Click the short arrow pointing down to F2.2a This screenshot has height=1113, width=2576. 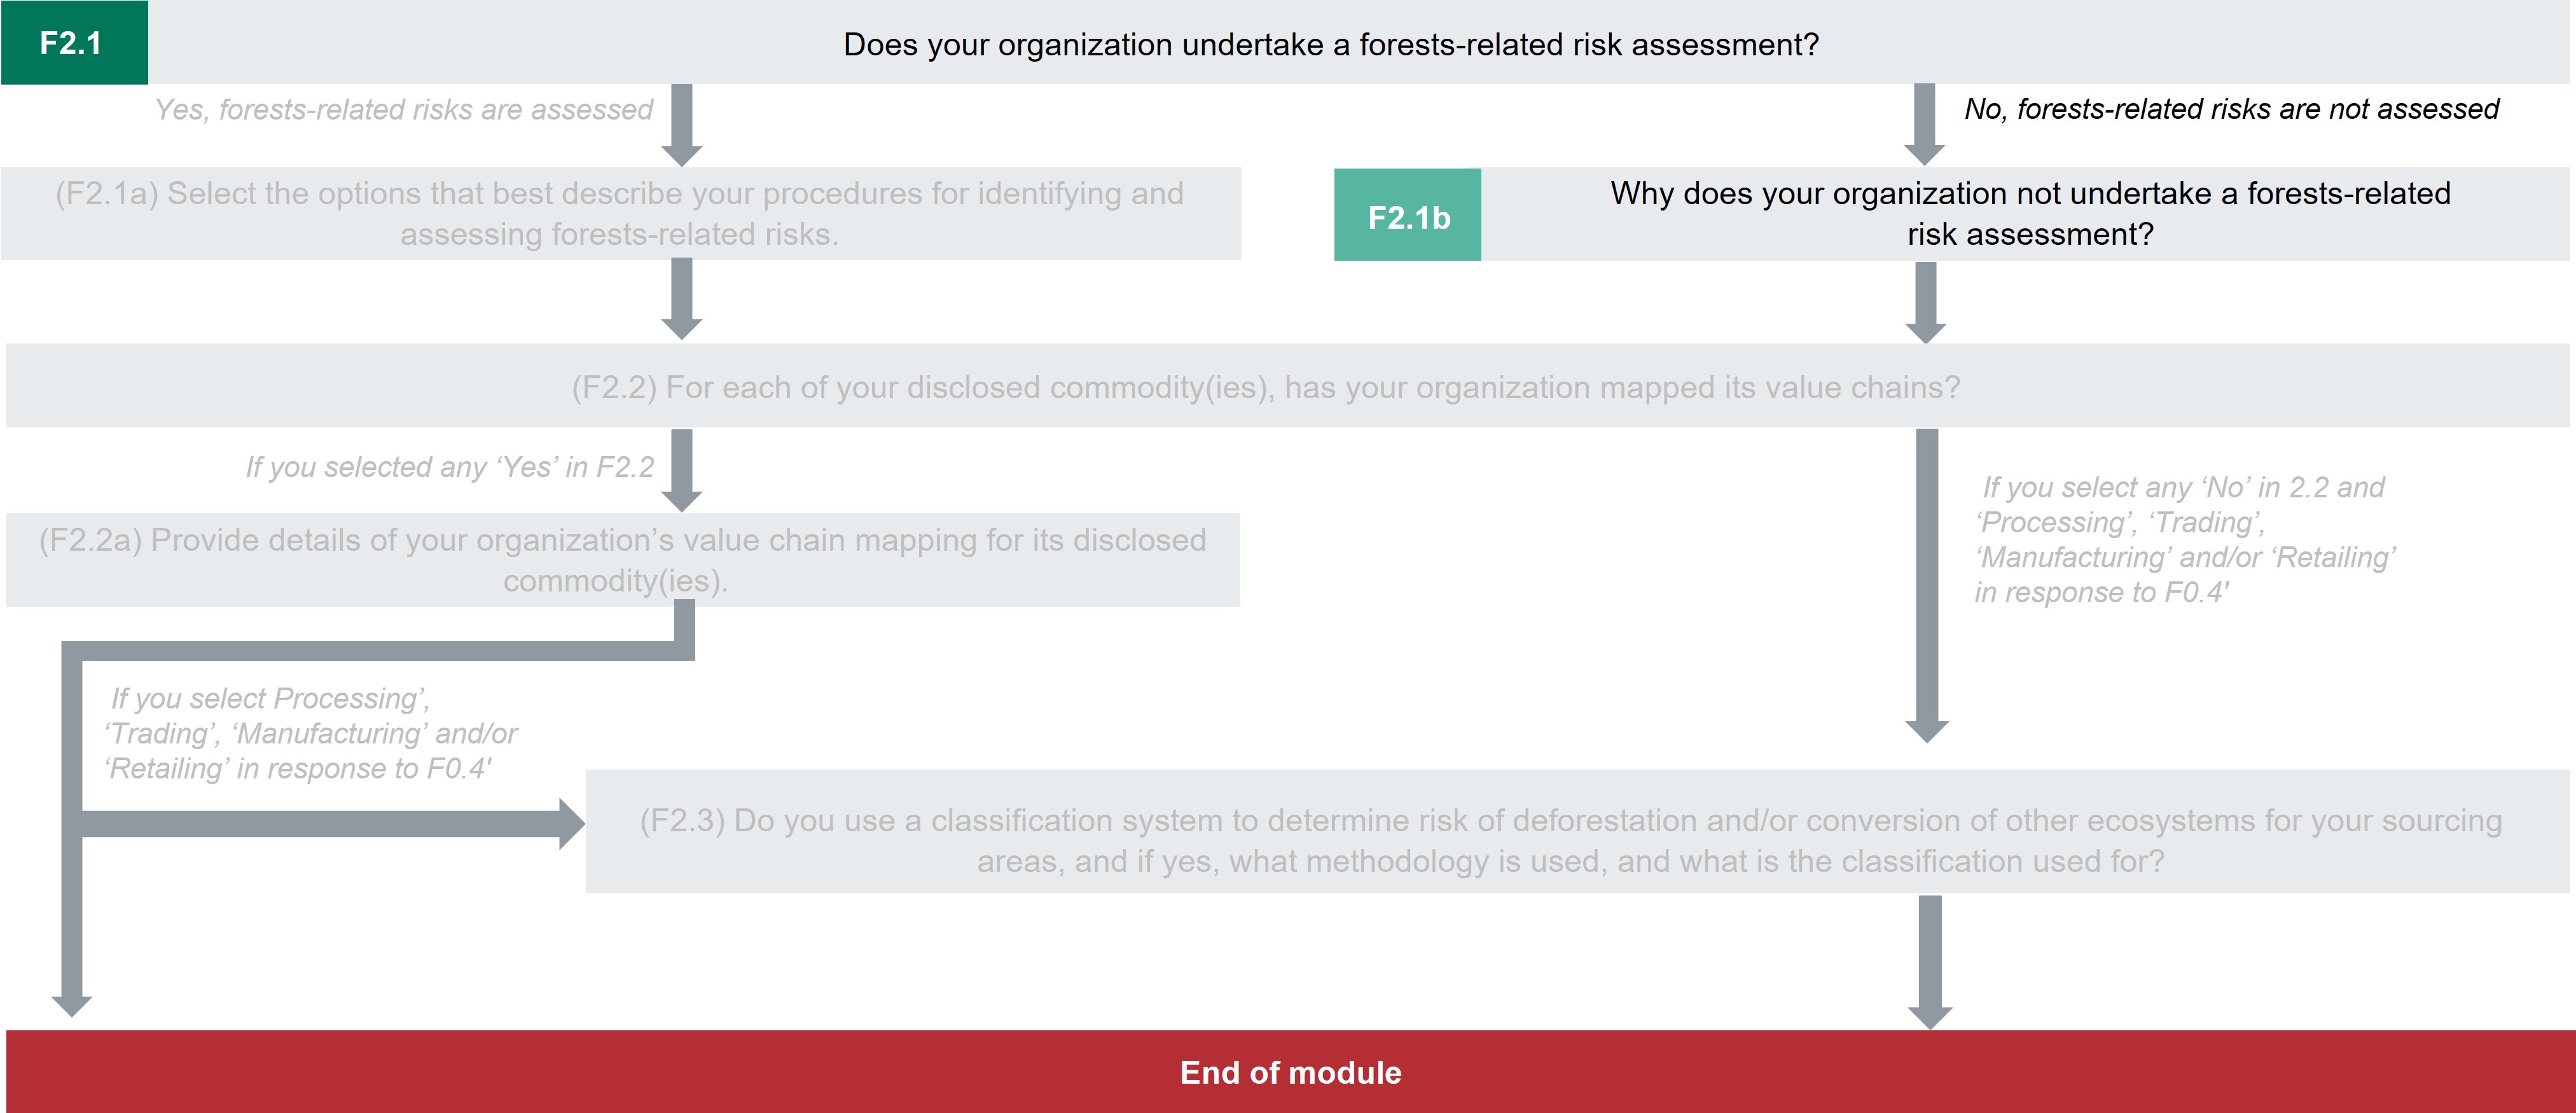[x=682, y=469]
